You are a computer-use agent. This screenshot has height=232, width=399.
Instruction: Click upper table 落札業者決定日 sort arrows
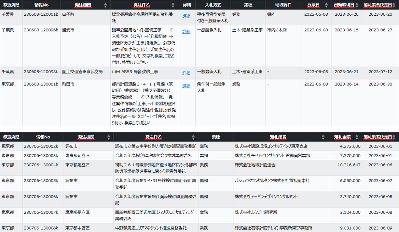coord(395,5)
